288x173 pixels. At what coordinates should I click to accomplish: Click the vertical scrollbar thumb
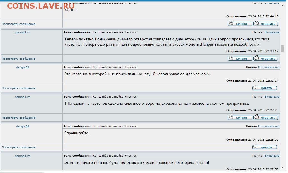click(282, 48)
